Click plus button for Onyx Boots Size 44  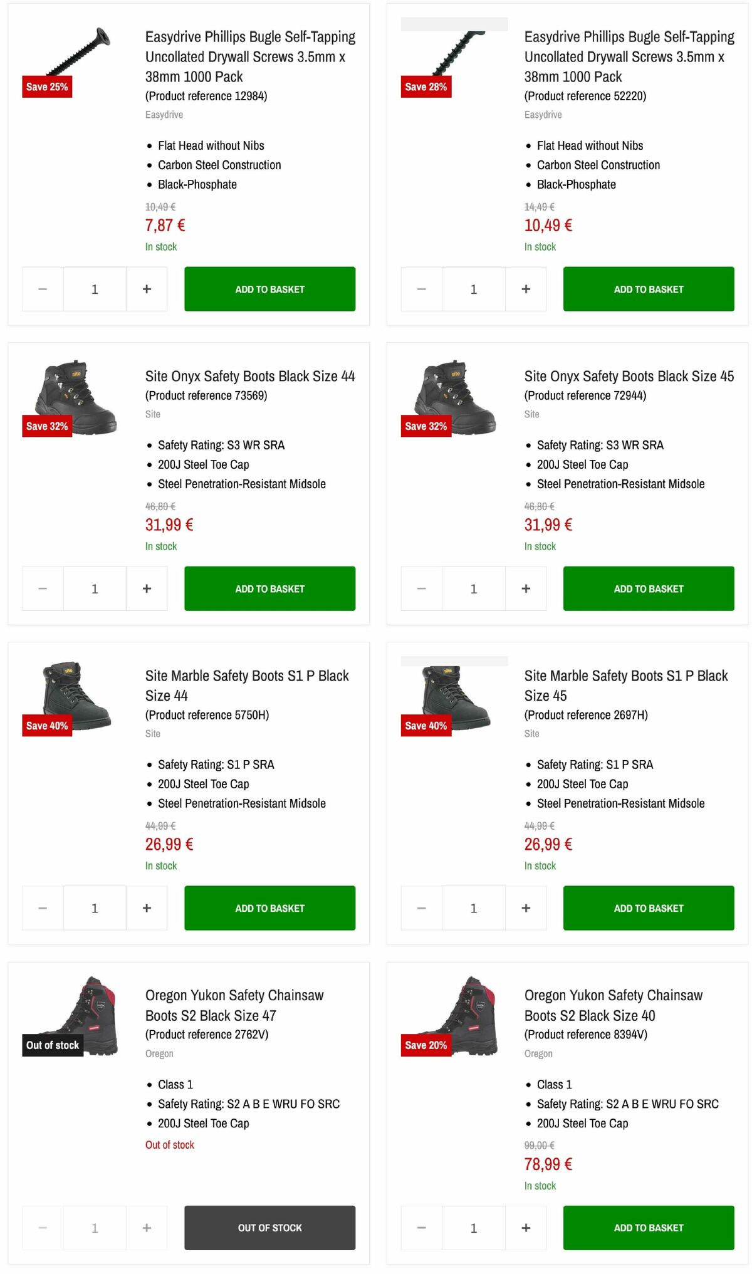click(x=147, y=588)
